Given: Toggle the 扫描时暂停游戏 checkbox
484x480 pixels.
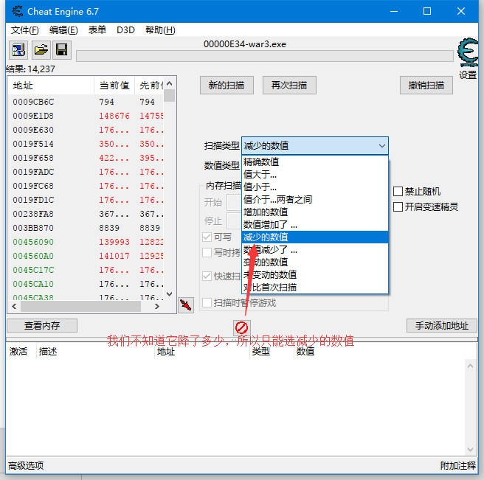Looking at the screenshot, I should tap(207, 302).
